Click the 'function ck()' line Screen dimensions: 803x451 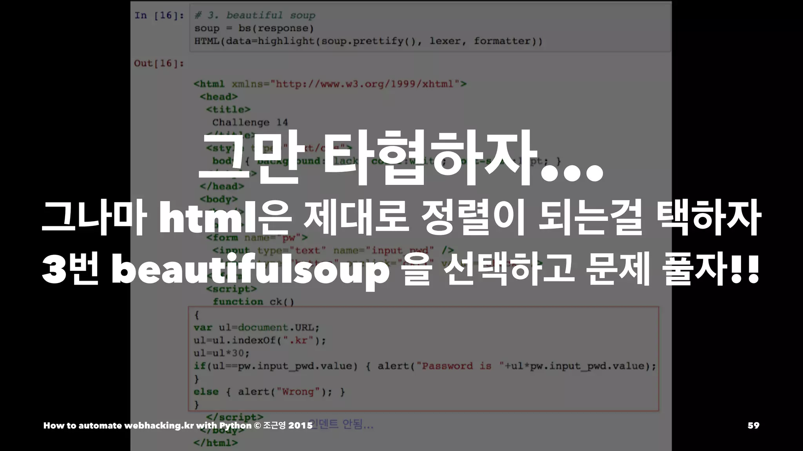coord(254,302)
